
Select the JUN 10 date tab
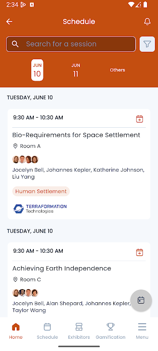click(37, 70)
